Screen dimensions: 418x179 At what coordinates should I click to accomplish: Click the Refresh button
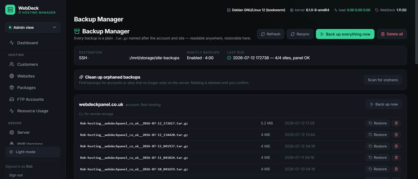(x=270, y=34)
